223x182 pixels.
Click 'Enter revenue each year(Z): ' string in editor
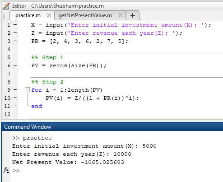(122, 33)
